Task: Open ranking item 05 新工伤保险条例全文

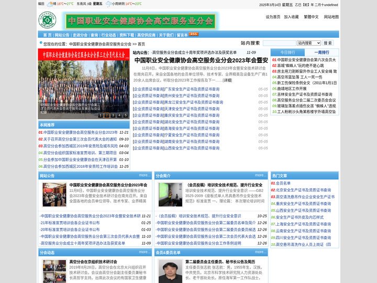Action: point(307,83)
